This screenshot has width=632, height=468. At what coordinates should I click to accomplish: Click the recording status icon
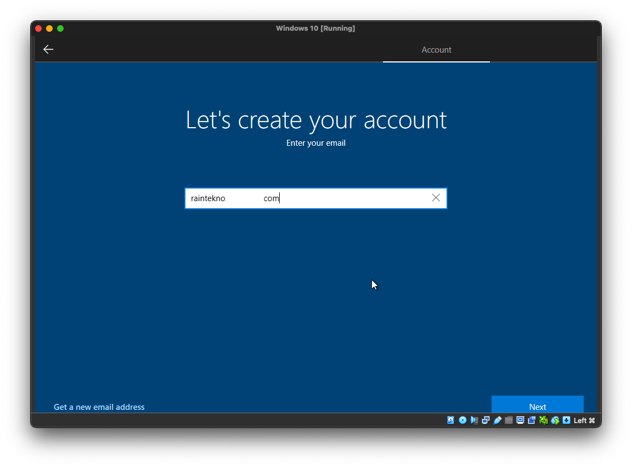[532, 420]
